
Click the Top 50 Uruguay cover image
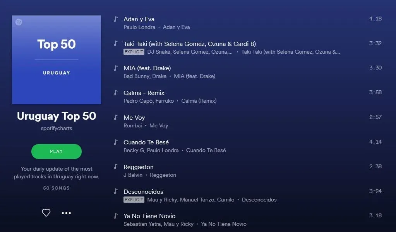tap(56, 60)
